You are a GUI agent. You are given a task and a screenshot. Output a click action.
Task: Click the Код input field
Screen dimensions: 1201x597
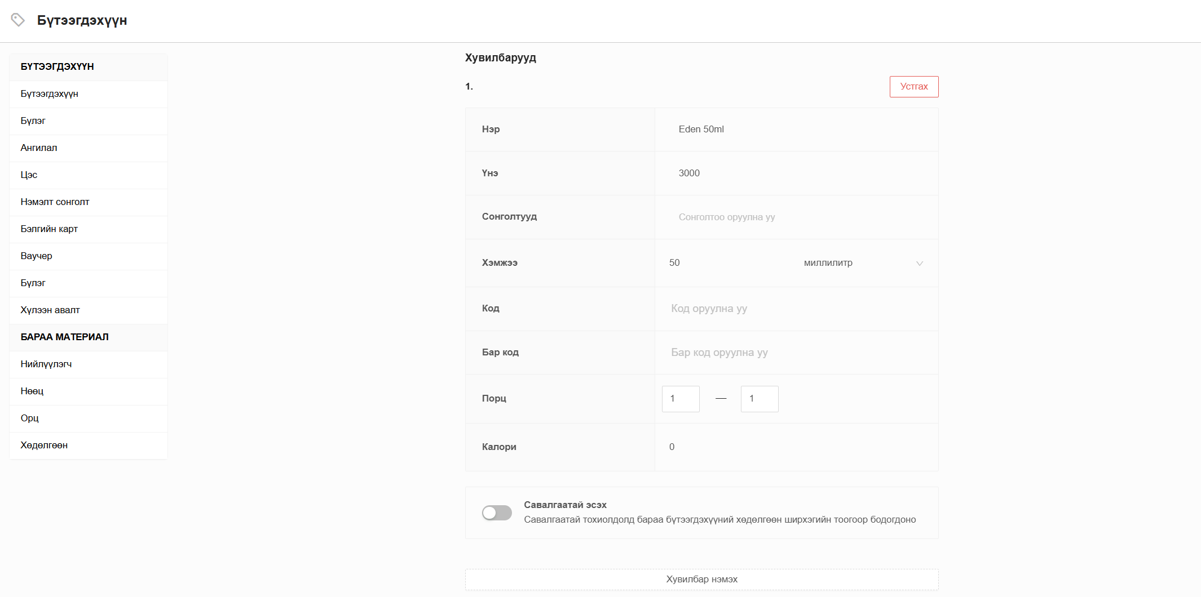tap(796, 309)
